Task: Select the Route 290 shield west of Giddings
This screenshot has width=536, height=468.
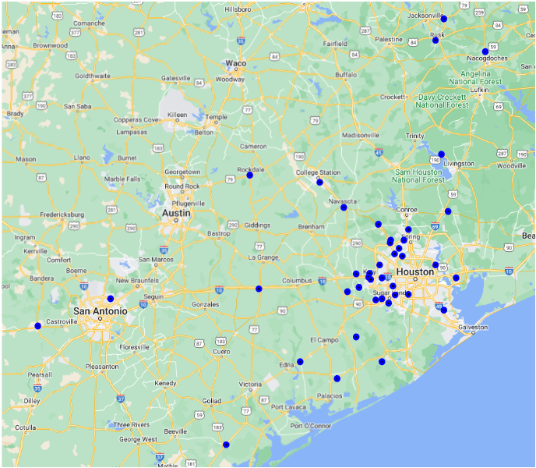Action: point(233,225)
